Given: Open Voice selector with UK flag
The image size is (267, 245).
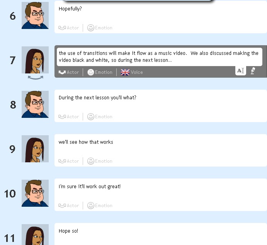Looking at the screenshot, I should click(132, 72).
